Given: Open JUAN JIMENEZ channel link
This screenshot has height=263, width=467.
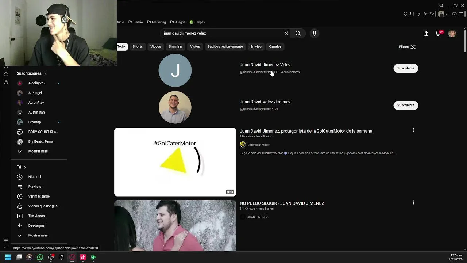Looking at the screenshot, I should pyautogui.click(x=258, y=217).
